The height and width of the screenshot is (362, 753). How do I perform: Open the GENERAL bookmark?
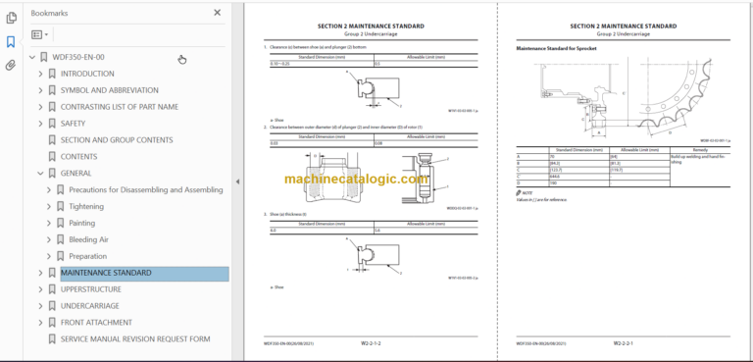coord(75,174)
